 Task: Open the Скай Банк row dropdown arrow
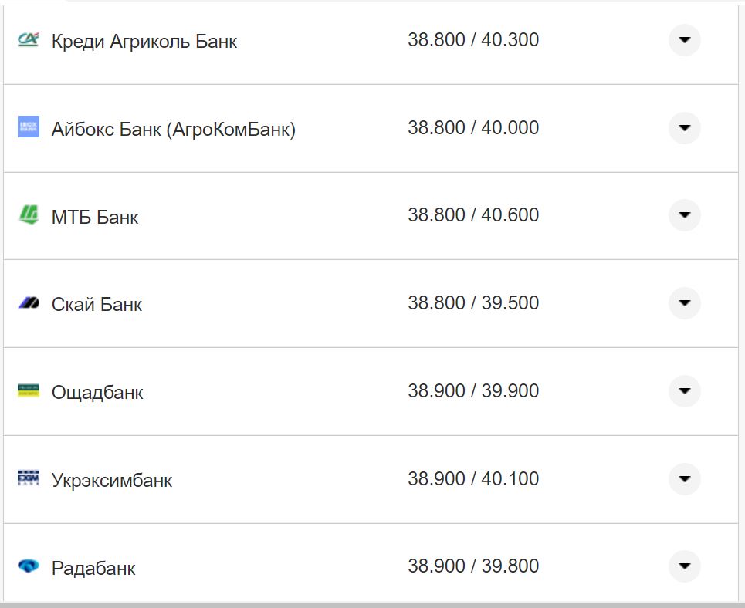(684, 303)
